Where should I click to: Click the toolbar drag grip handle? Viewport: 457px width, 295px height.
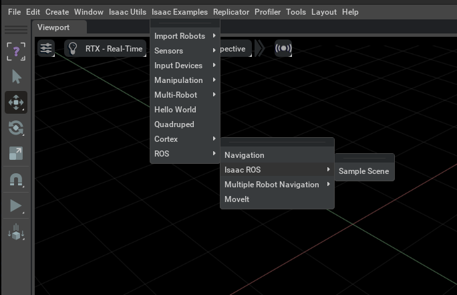(16, 29)
